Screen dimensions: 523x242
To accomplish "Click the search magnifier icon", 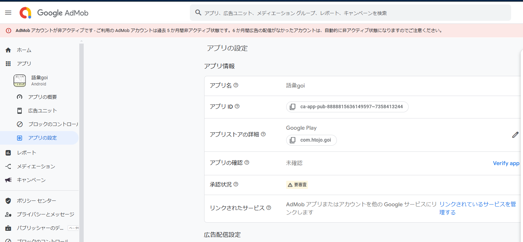I will point(198,13).
